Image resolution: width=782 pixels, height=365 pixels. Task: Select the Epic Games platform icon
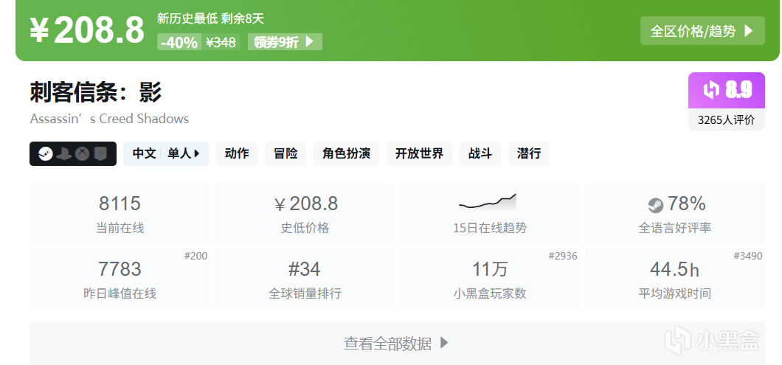pyautogui.click(x=100, y=154)
